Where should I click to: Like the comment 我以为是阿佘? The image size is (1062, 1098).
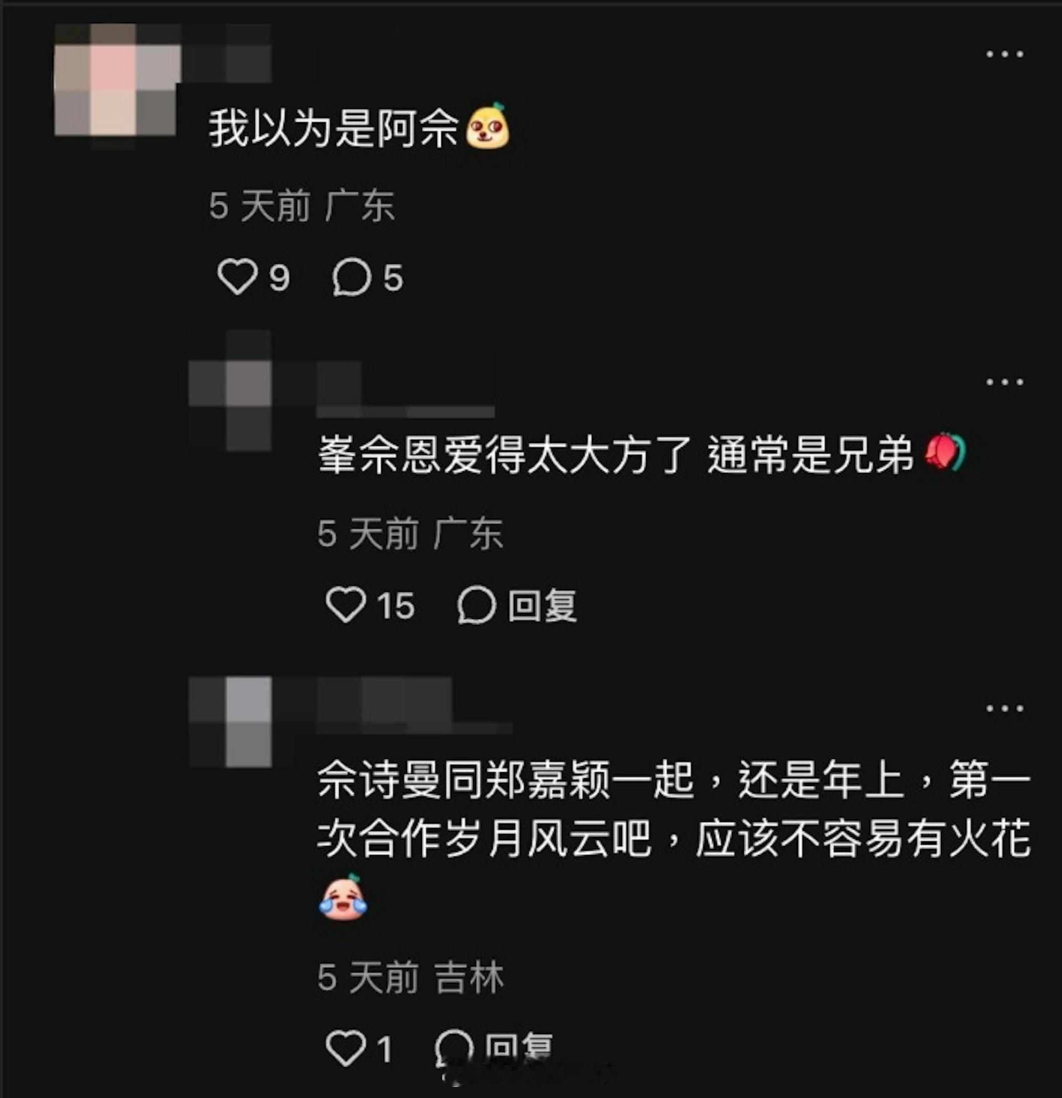pyautogui.click(x=237, y=277)
